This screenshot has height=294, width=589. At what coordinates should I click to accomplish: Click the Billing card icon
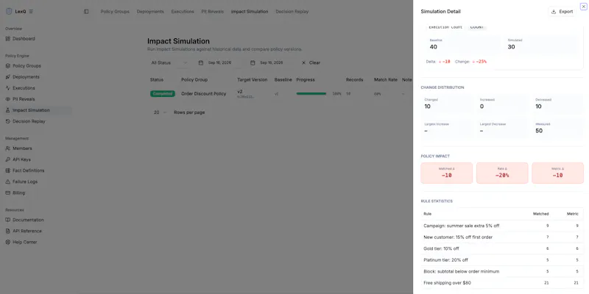pyautogui.click(x=8, y=193)
